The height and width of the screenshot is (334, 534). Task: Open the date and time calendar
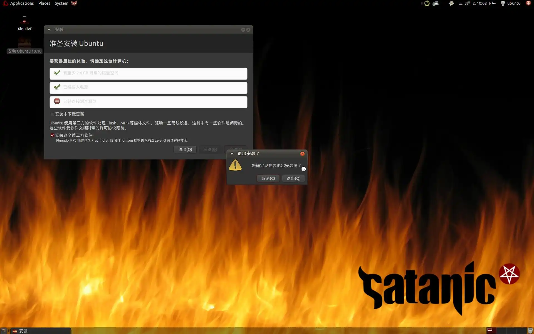(x=477, y=3)
